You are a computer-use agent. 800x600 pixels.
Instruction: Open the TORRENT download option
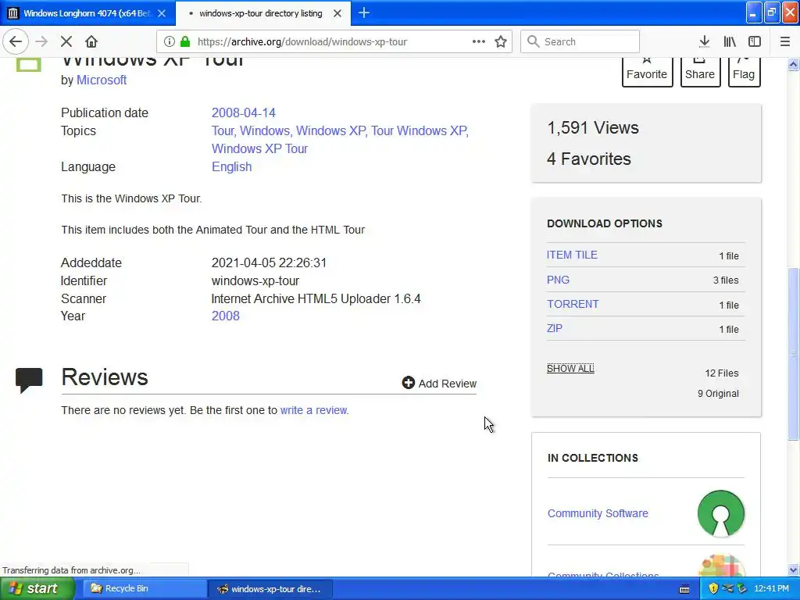573,304
